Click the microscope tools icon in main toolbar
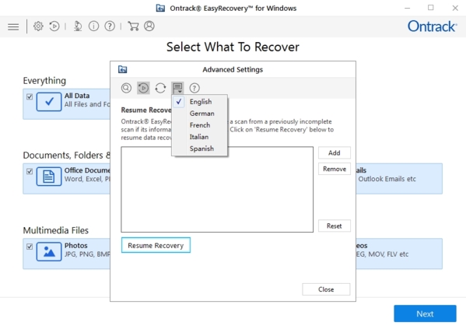The height and width of the screenshot is (329, 466). pos(78,26)
